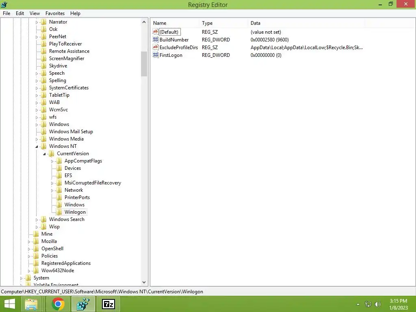Click the volume icon in system tray
Screen dimensions: 416x312
378,304
